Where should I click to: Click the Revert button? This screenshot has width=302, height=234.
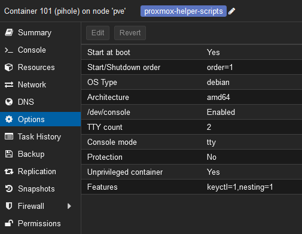[130, 33]
